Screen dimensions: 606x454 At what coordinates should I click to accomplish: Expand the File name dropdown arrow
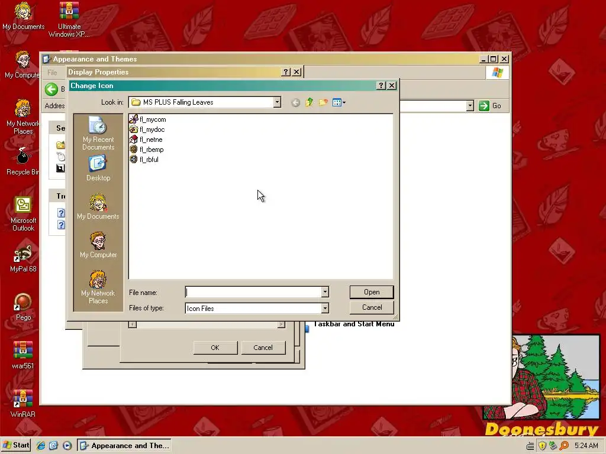325,292
